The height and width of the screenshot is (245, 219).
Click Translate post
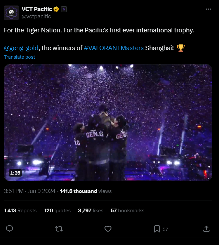pos(19,57)
